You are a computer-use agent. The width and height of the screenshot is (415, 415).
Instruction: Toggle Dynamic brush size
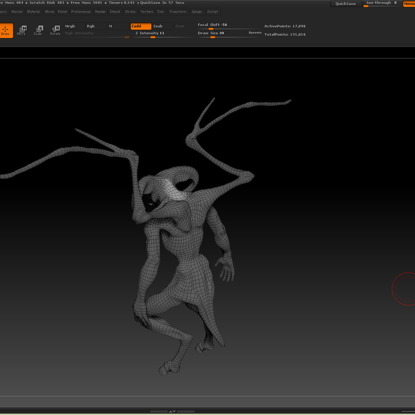click(255, 33)
